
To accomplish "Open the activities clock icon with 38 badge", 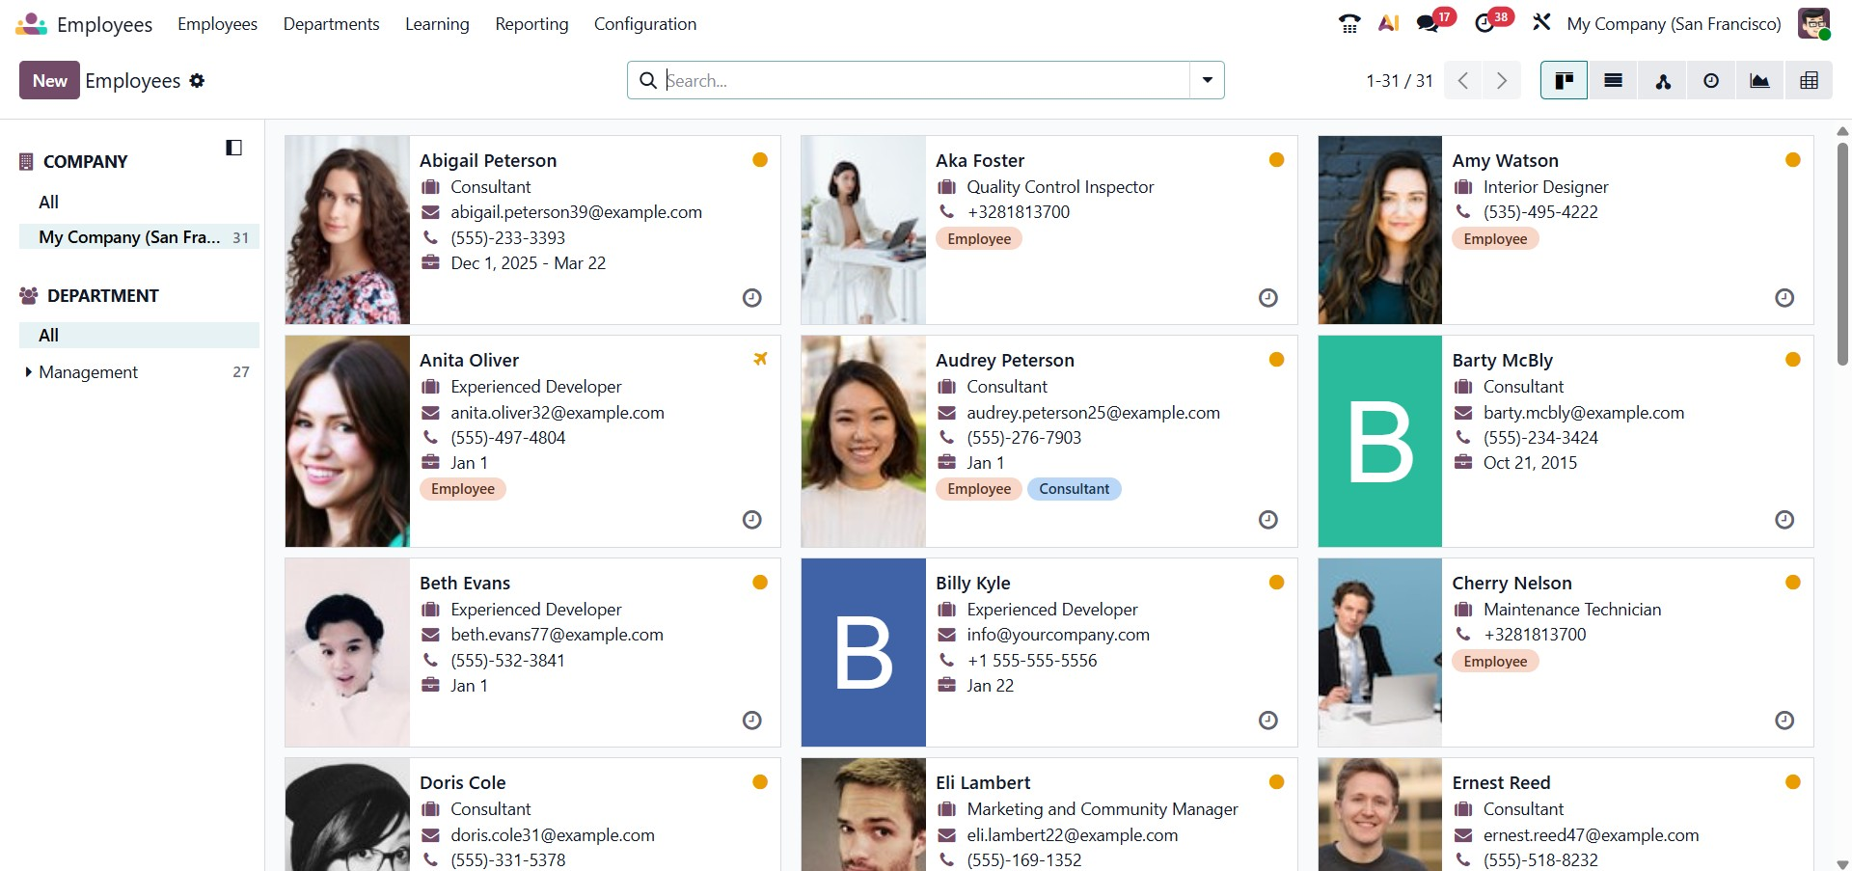I will [1485, 24].
